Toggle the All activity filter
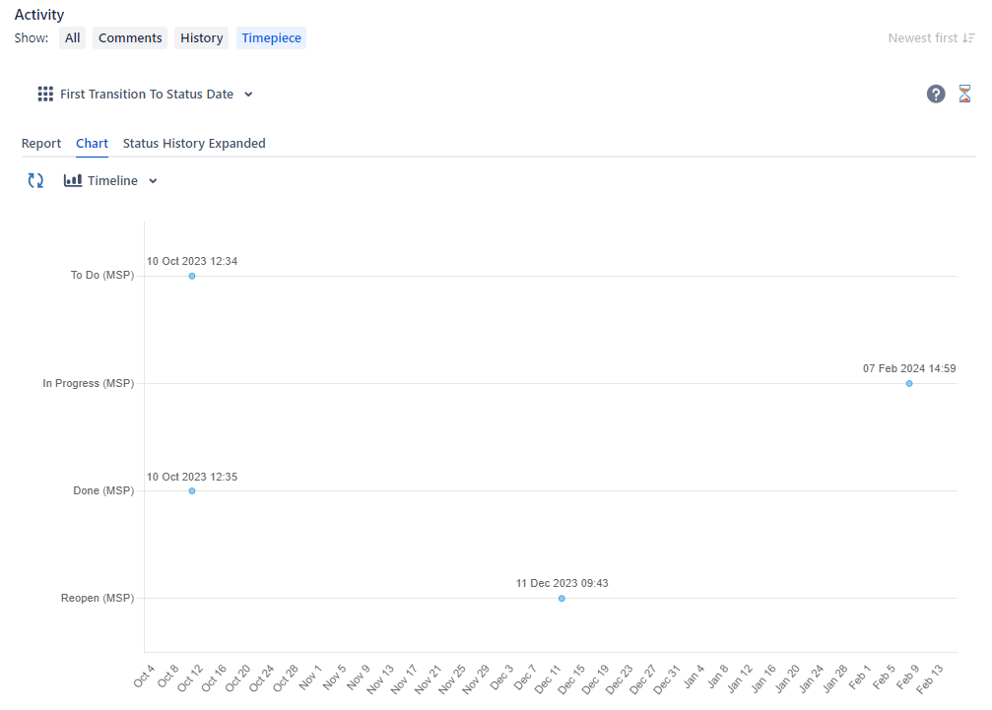This screenshot has width=992, height=710. pyautogui.click(x=72, y=37)
